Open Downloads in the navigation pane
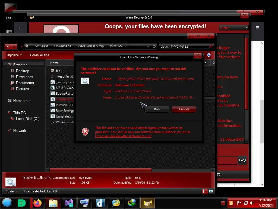 (24, 77)
